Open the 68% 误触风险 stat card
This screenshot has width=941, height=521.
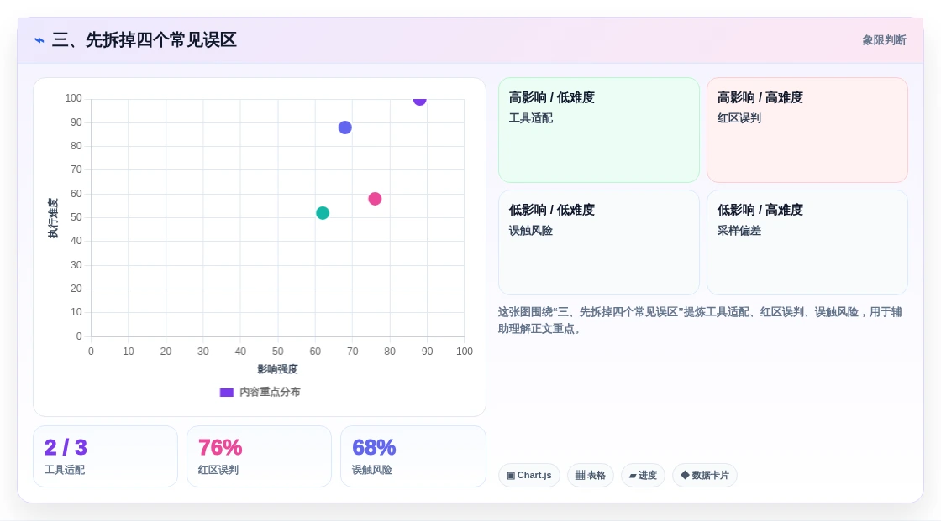413,456
